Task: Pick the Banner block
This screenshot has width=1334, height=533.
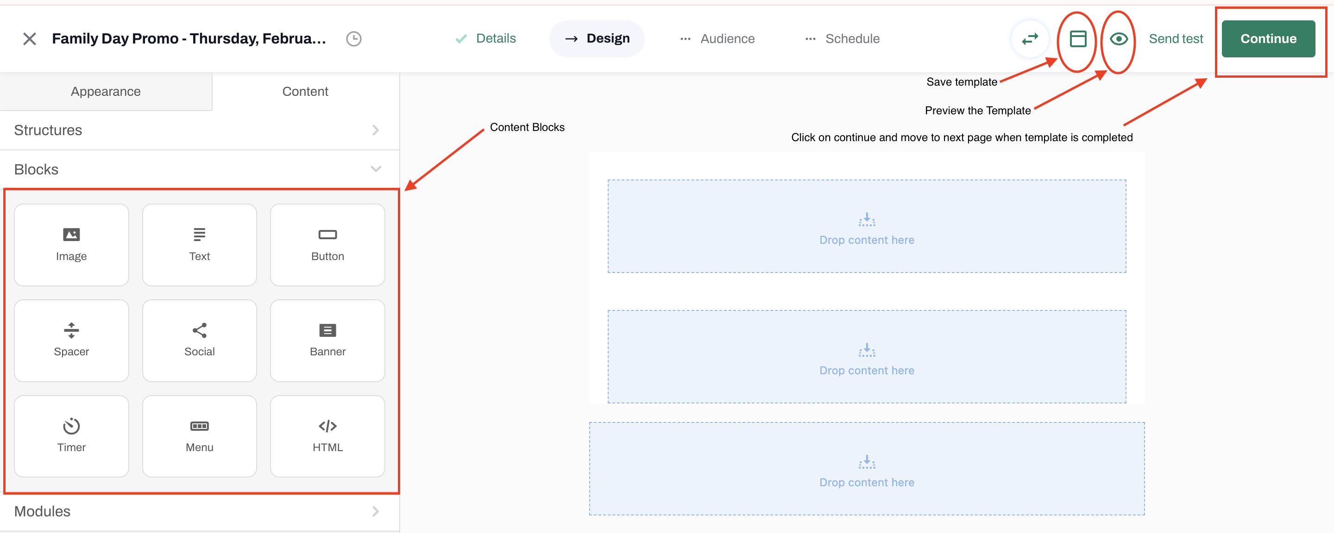Action: pyautogui.click(x=327, y=340)
